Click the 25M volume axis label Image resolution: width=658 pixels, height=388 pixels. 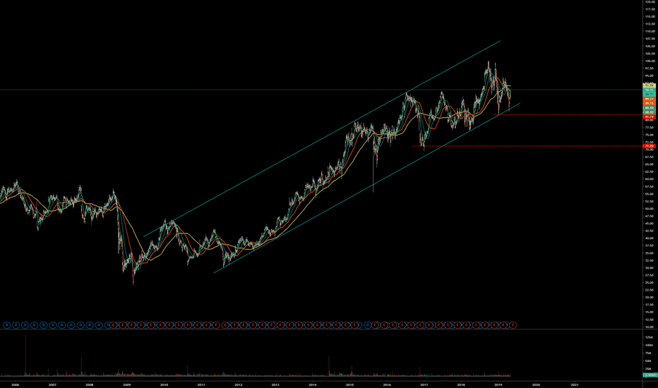tap(650, 369)
